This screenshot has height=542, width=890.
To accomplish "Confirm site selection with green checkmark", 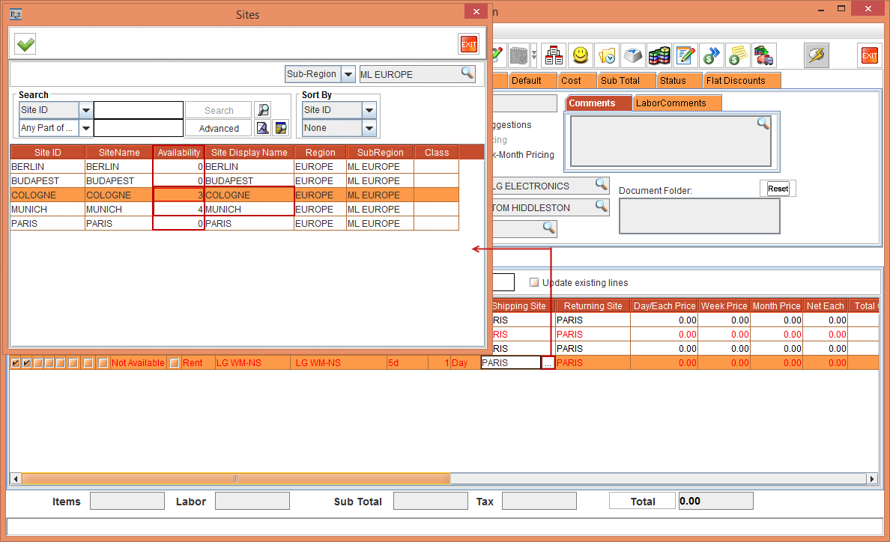I will 25,45.
